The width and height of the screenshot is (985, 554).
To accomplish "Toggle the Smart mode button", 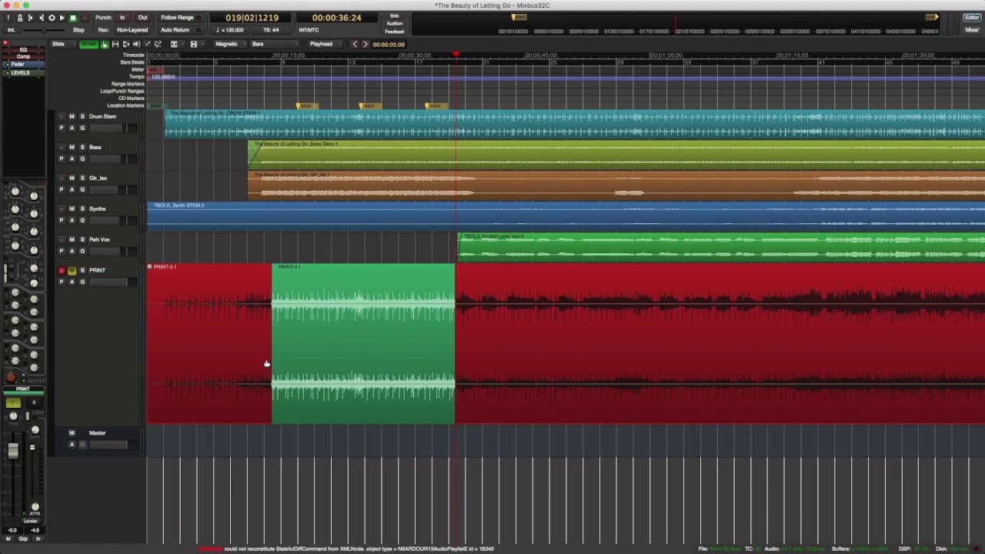I will (x=88, y=44).
